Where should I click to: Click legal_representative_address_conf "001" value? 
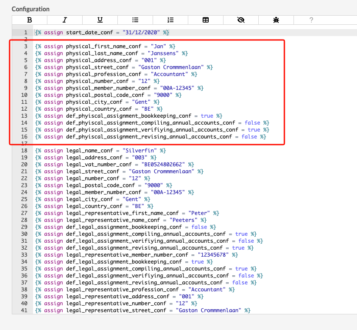[187, 296]
